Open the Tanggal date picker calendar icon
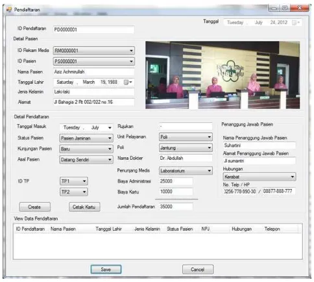Screen dimensions: 314x282 coord(296,23)
